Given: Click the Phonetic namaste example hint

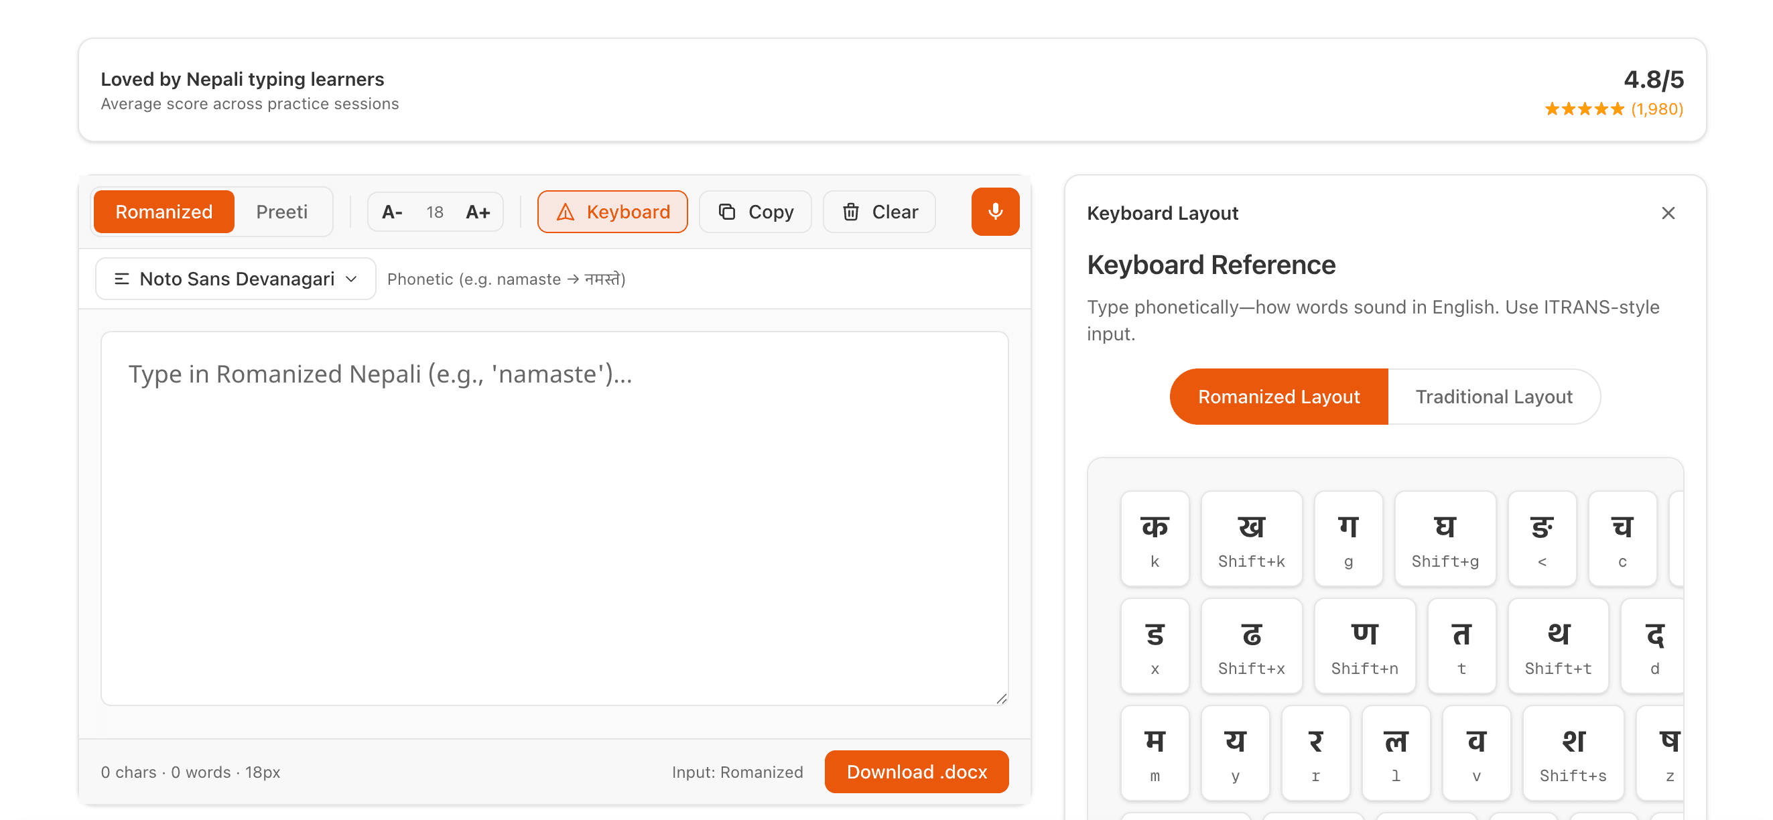Looking at the screenshot, I should click(x=506, y=279).
